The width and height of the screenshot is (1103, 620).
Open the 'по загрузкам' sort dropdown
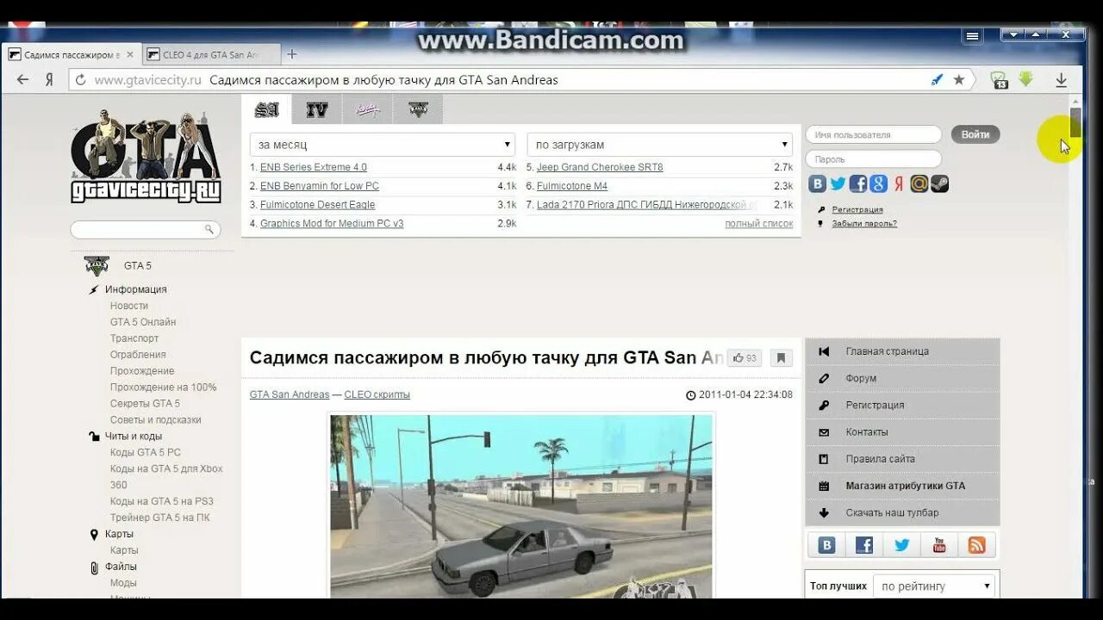(x=660, y=145)
